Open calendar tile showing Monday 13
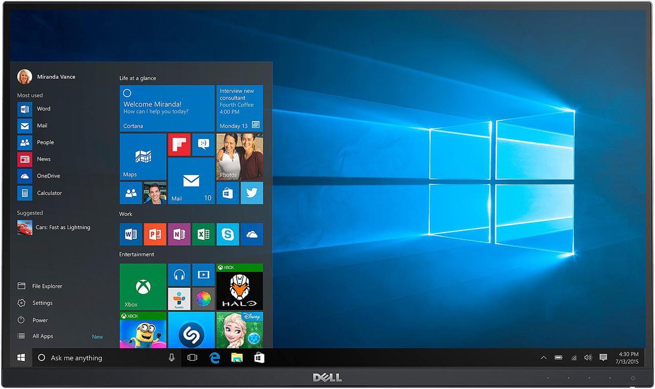The width and height of the screenshot is (655, 389). (239, 108)
